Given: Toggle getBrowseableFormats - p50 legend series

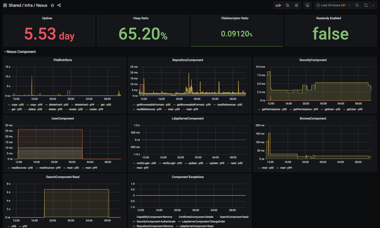Looking at the screenshot, I should pyautogui.click(x=153, y=105).
